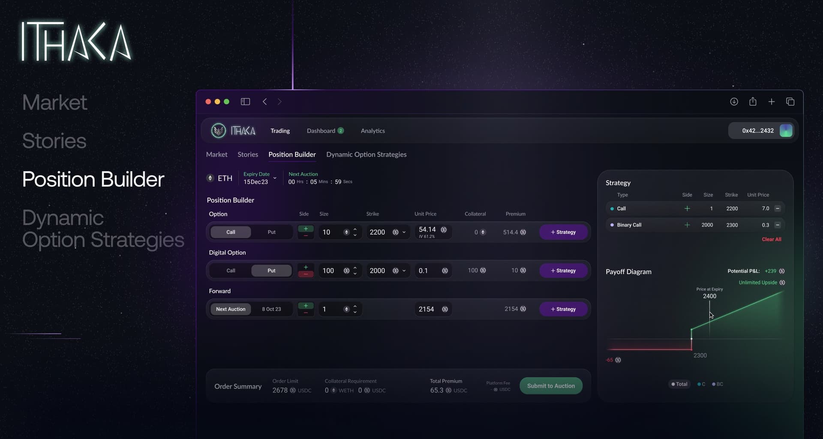The image size is (823, 439).
Task: Click Submit to Auction button
Action: (551, 386)
